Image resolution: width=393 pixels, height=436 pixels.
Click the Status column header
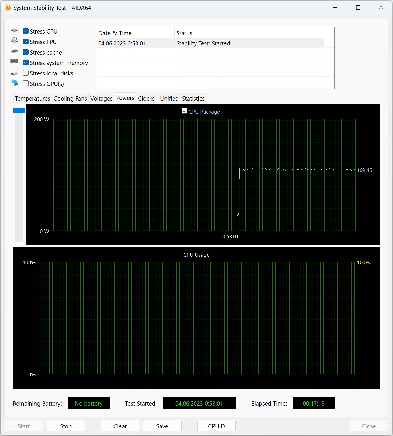[x=249, y=33]
